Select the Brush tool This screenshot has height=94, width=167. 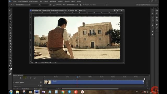pos(10,30)
